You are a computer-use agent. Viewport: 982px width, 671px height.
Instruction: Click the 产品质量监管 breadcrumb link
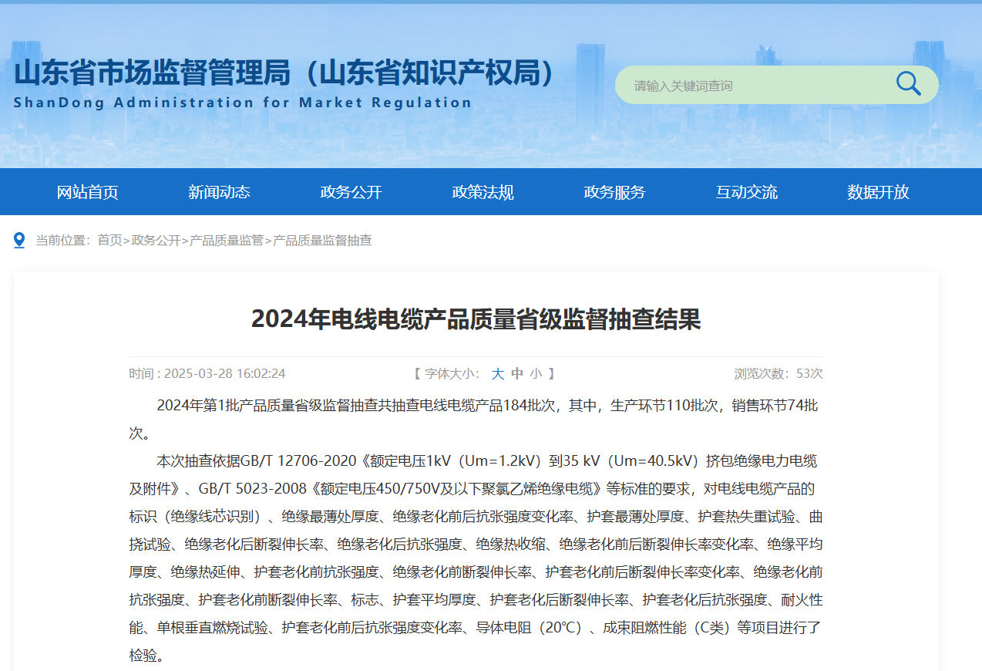227,241
